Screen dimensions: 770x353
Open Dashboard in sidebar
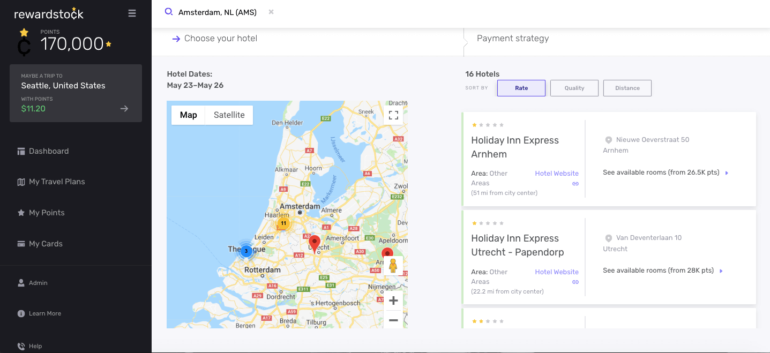[49, 151]
